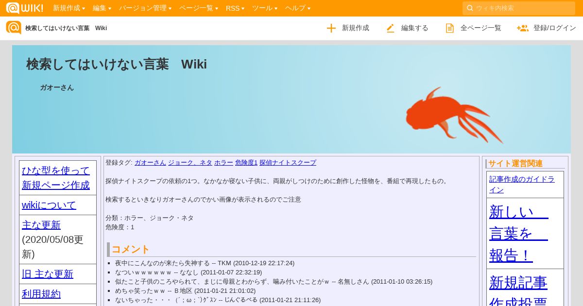Image resolution: width=583 pixels, height=306 pixels.
Task: Expand the ページ一覧 menu
Action: click(x=199, y=8)
